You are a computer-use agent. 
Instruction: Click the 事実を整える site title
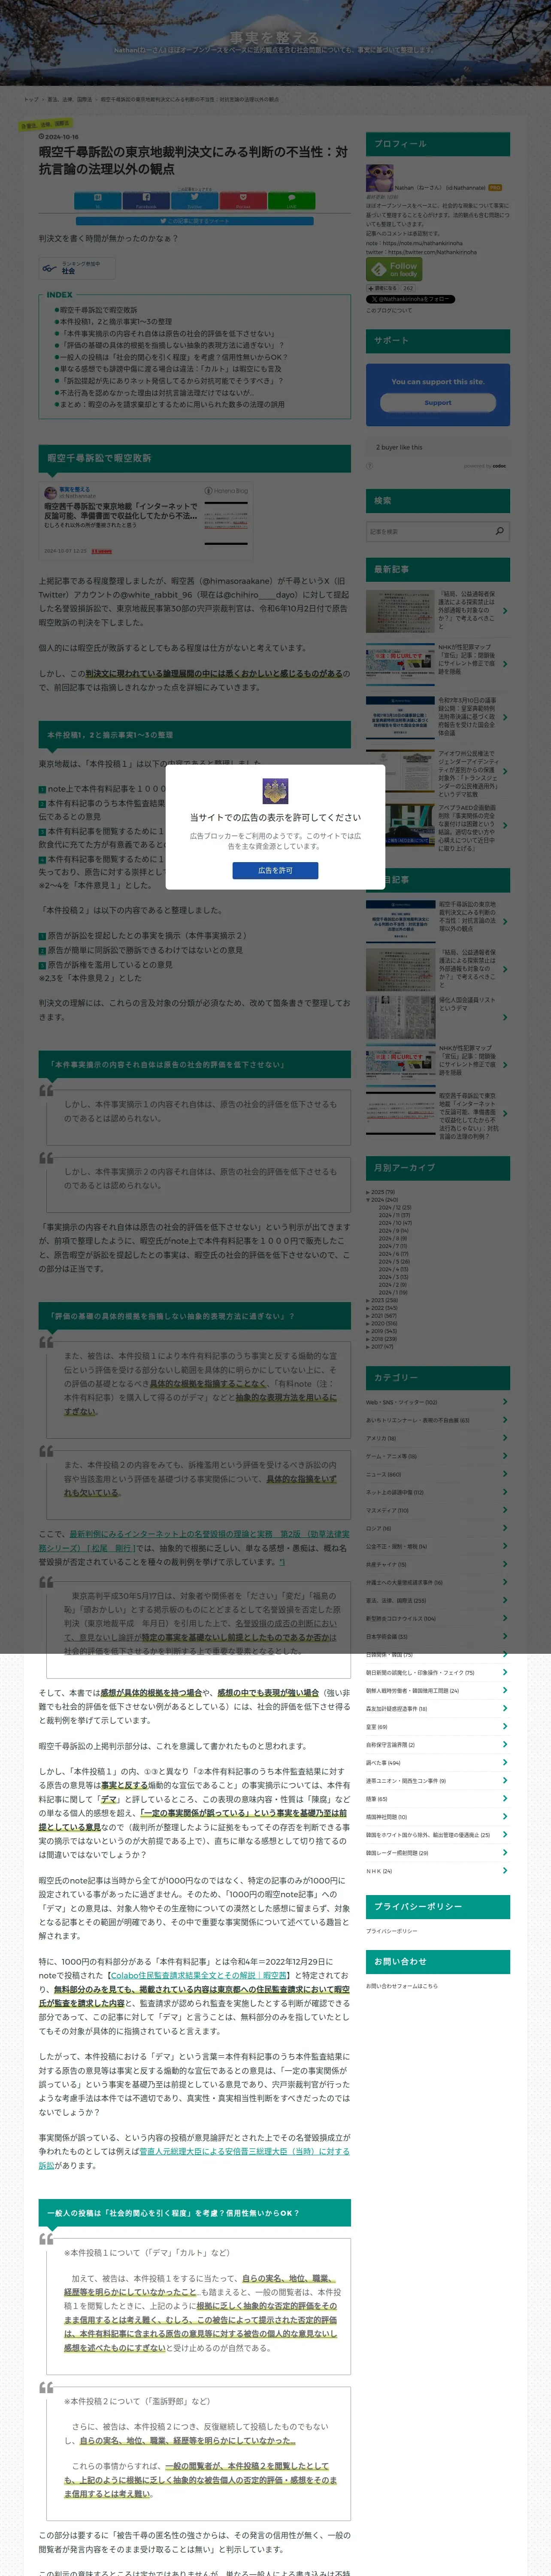(274, 38)
